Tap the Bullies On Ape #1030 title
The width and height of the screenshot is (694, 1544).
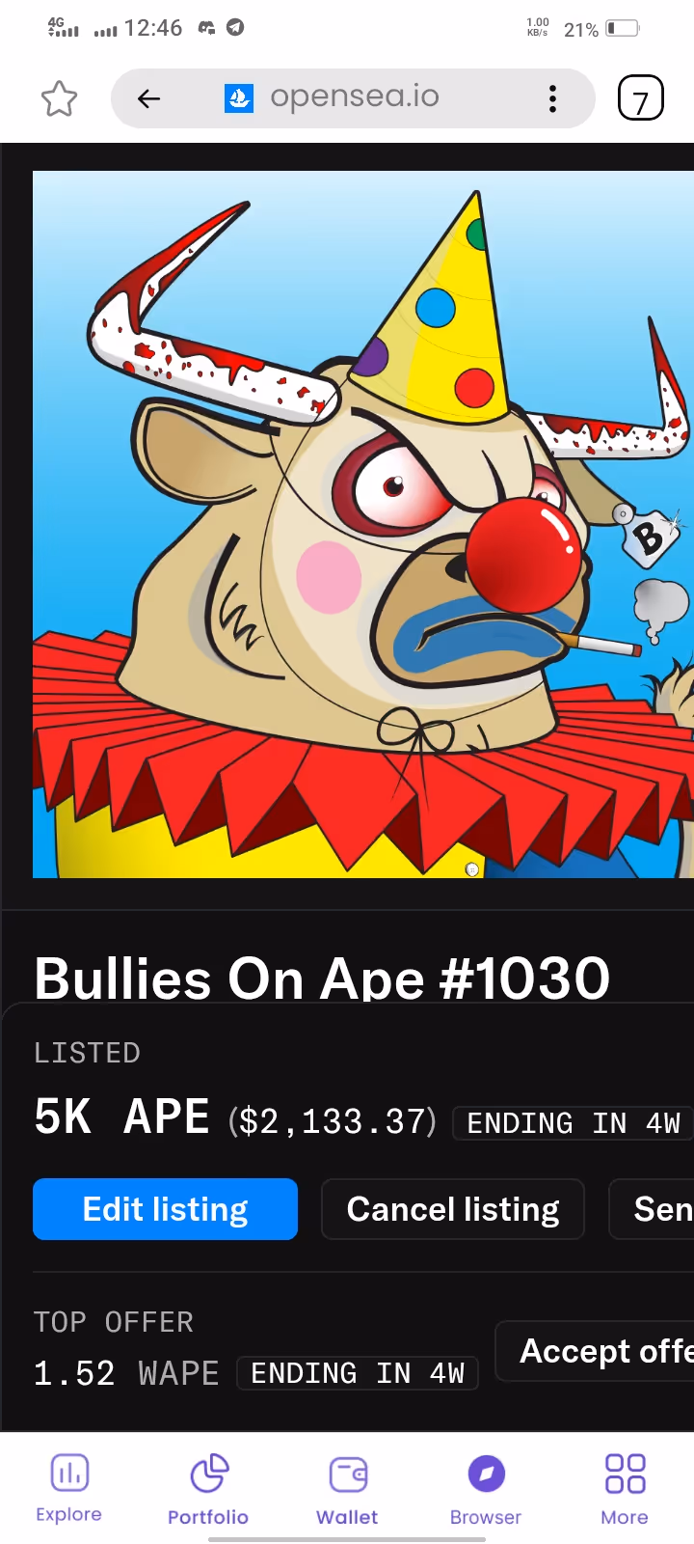322,978
